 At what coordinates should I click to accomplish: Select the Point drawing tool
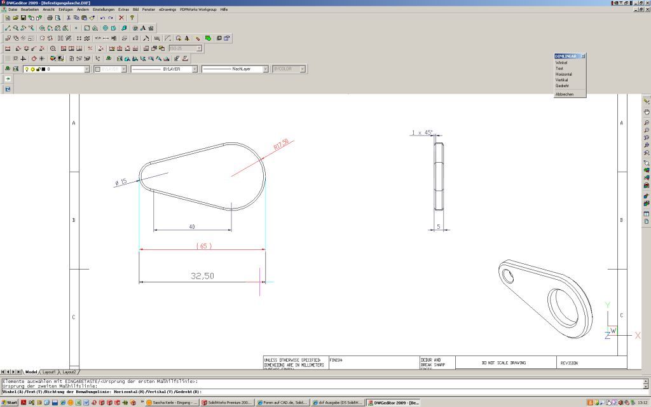pyautogui.click(x=76, y=28)
